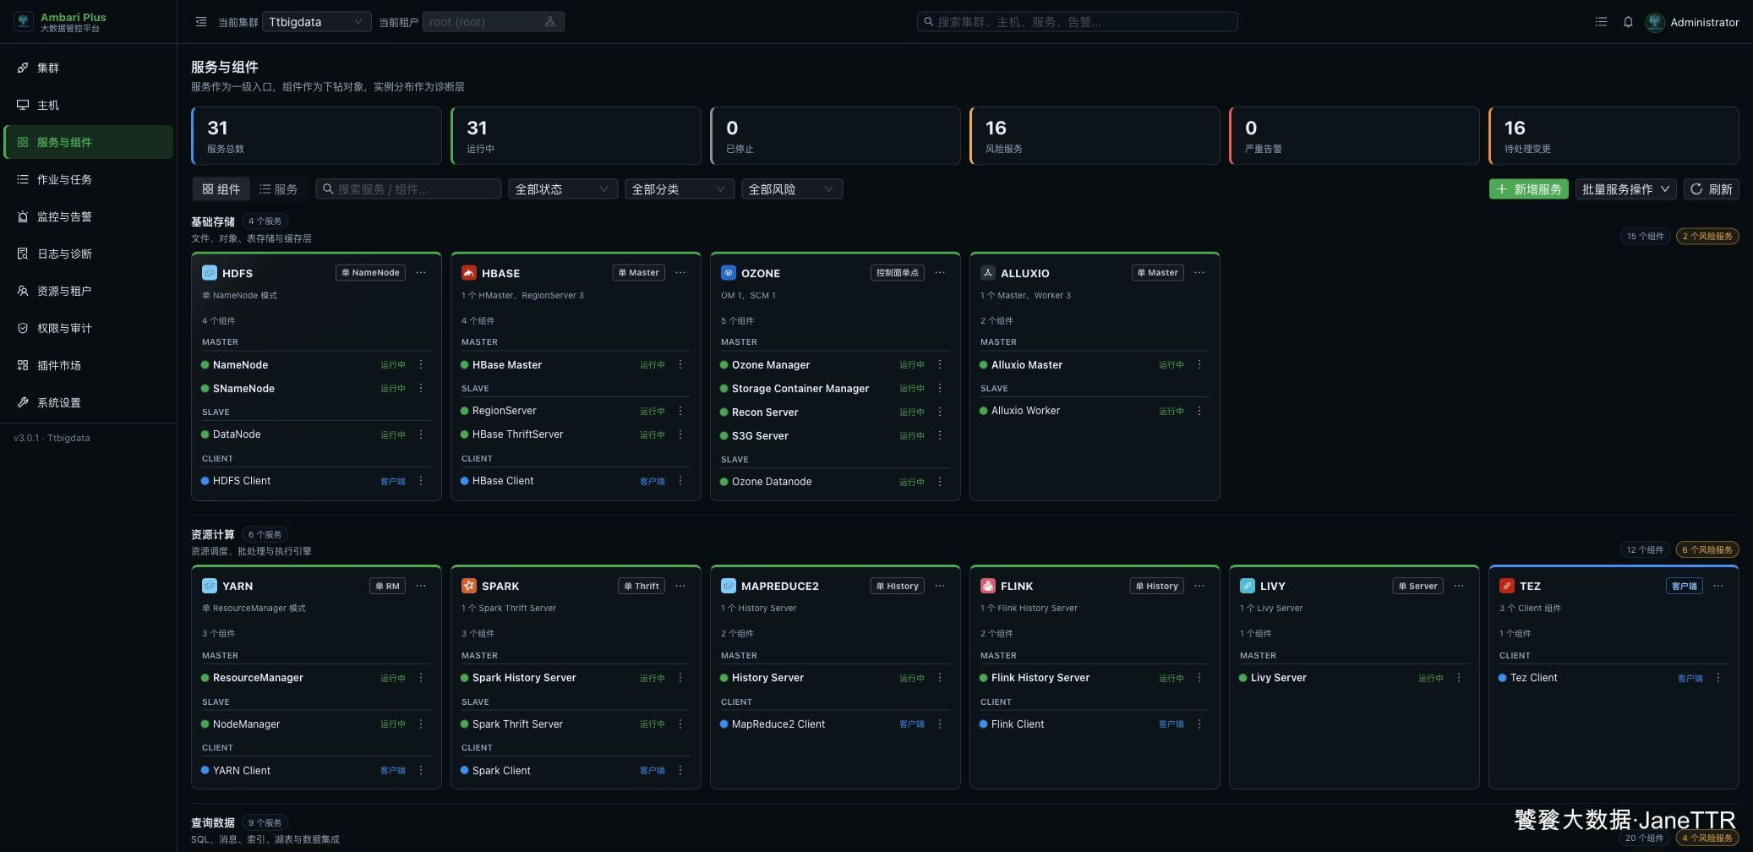Focus the 搜索服务/组件 search field
This screenshot has height=852, width=1753.
tap(409, 189)
